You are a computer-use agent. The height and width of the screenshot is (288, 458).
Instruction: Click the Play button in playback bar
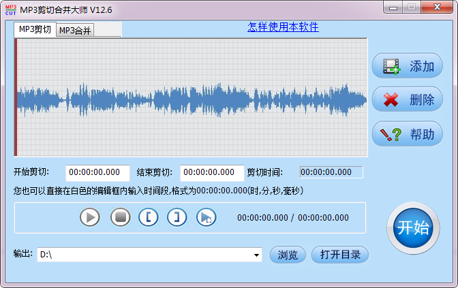click(90, 217)
